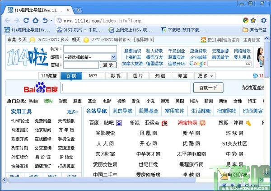
Task: Click the Chrome-style engine switch icon
Action: [245, 20]
